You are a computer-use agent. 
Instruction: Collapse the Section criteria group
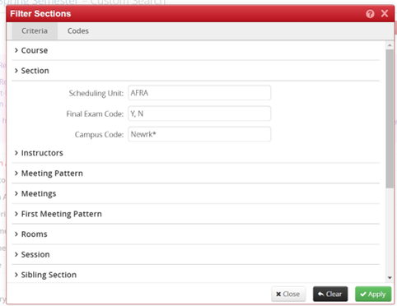coord(195,71)
